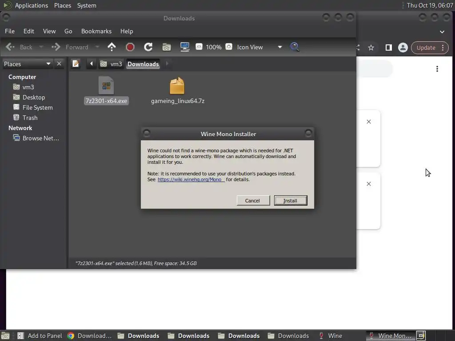455x341 pixels.
Task: Open the Chrome downloads page three-dot menu
Action: coord(437,69)
